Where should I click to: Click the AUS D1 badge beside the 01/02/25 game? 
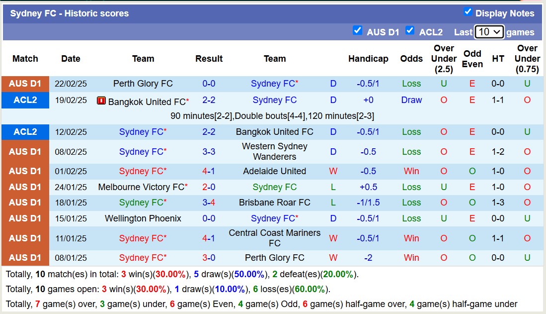pos(25,171)
